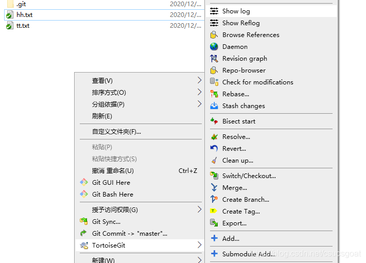This screenshot has height=263, width=366.
Task: Click the Daemon globe icon
Action: 214,47
